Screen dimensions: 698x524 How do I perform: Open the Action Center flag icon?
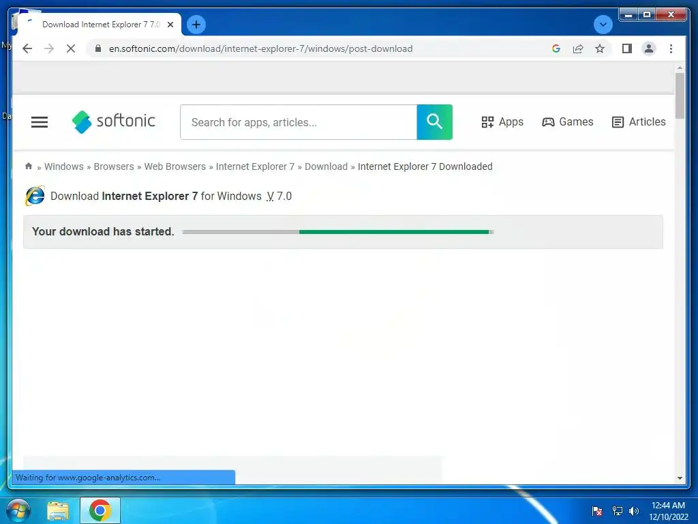[597, 510]
